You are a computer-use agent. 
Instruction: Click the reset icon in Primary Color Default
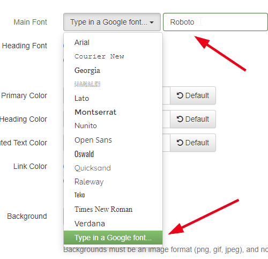180,95
